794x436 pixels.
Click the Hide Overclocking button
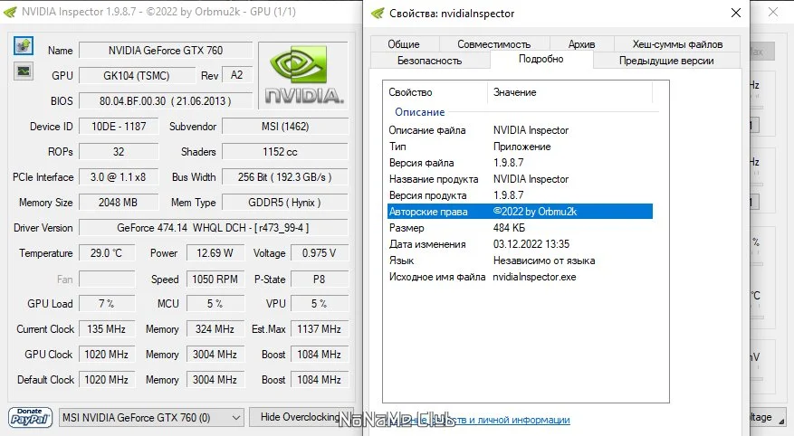[x=301, y=417]
